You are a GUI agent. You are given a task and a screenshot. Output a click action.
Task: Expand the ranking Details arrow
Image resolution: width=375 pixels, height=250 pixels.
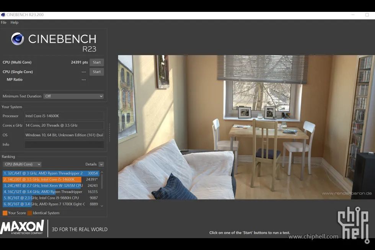101,164
